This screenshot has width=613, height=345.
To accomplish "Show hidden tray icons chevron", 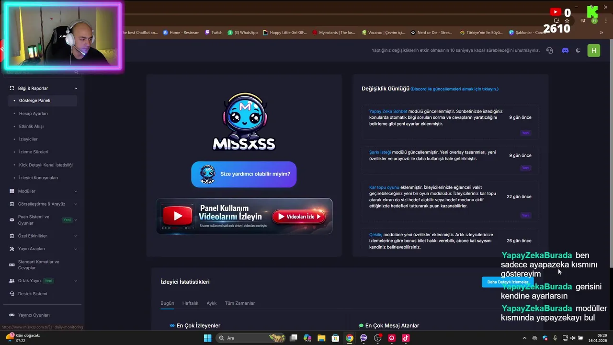I will [x=524, y=338].
